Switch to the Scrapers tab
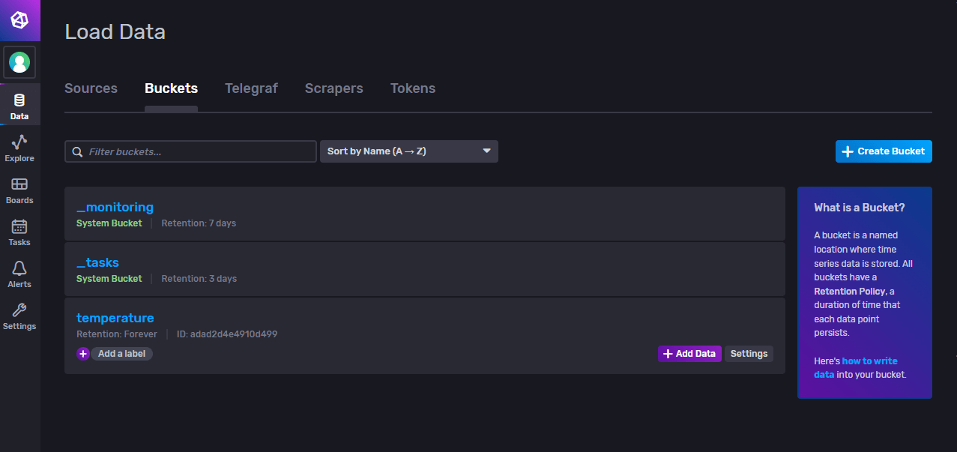 pyautogui.click(x=333, y=88)
